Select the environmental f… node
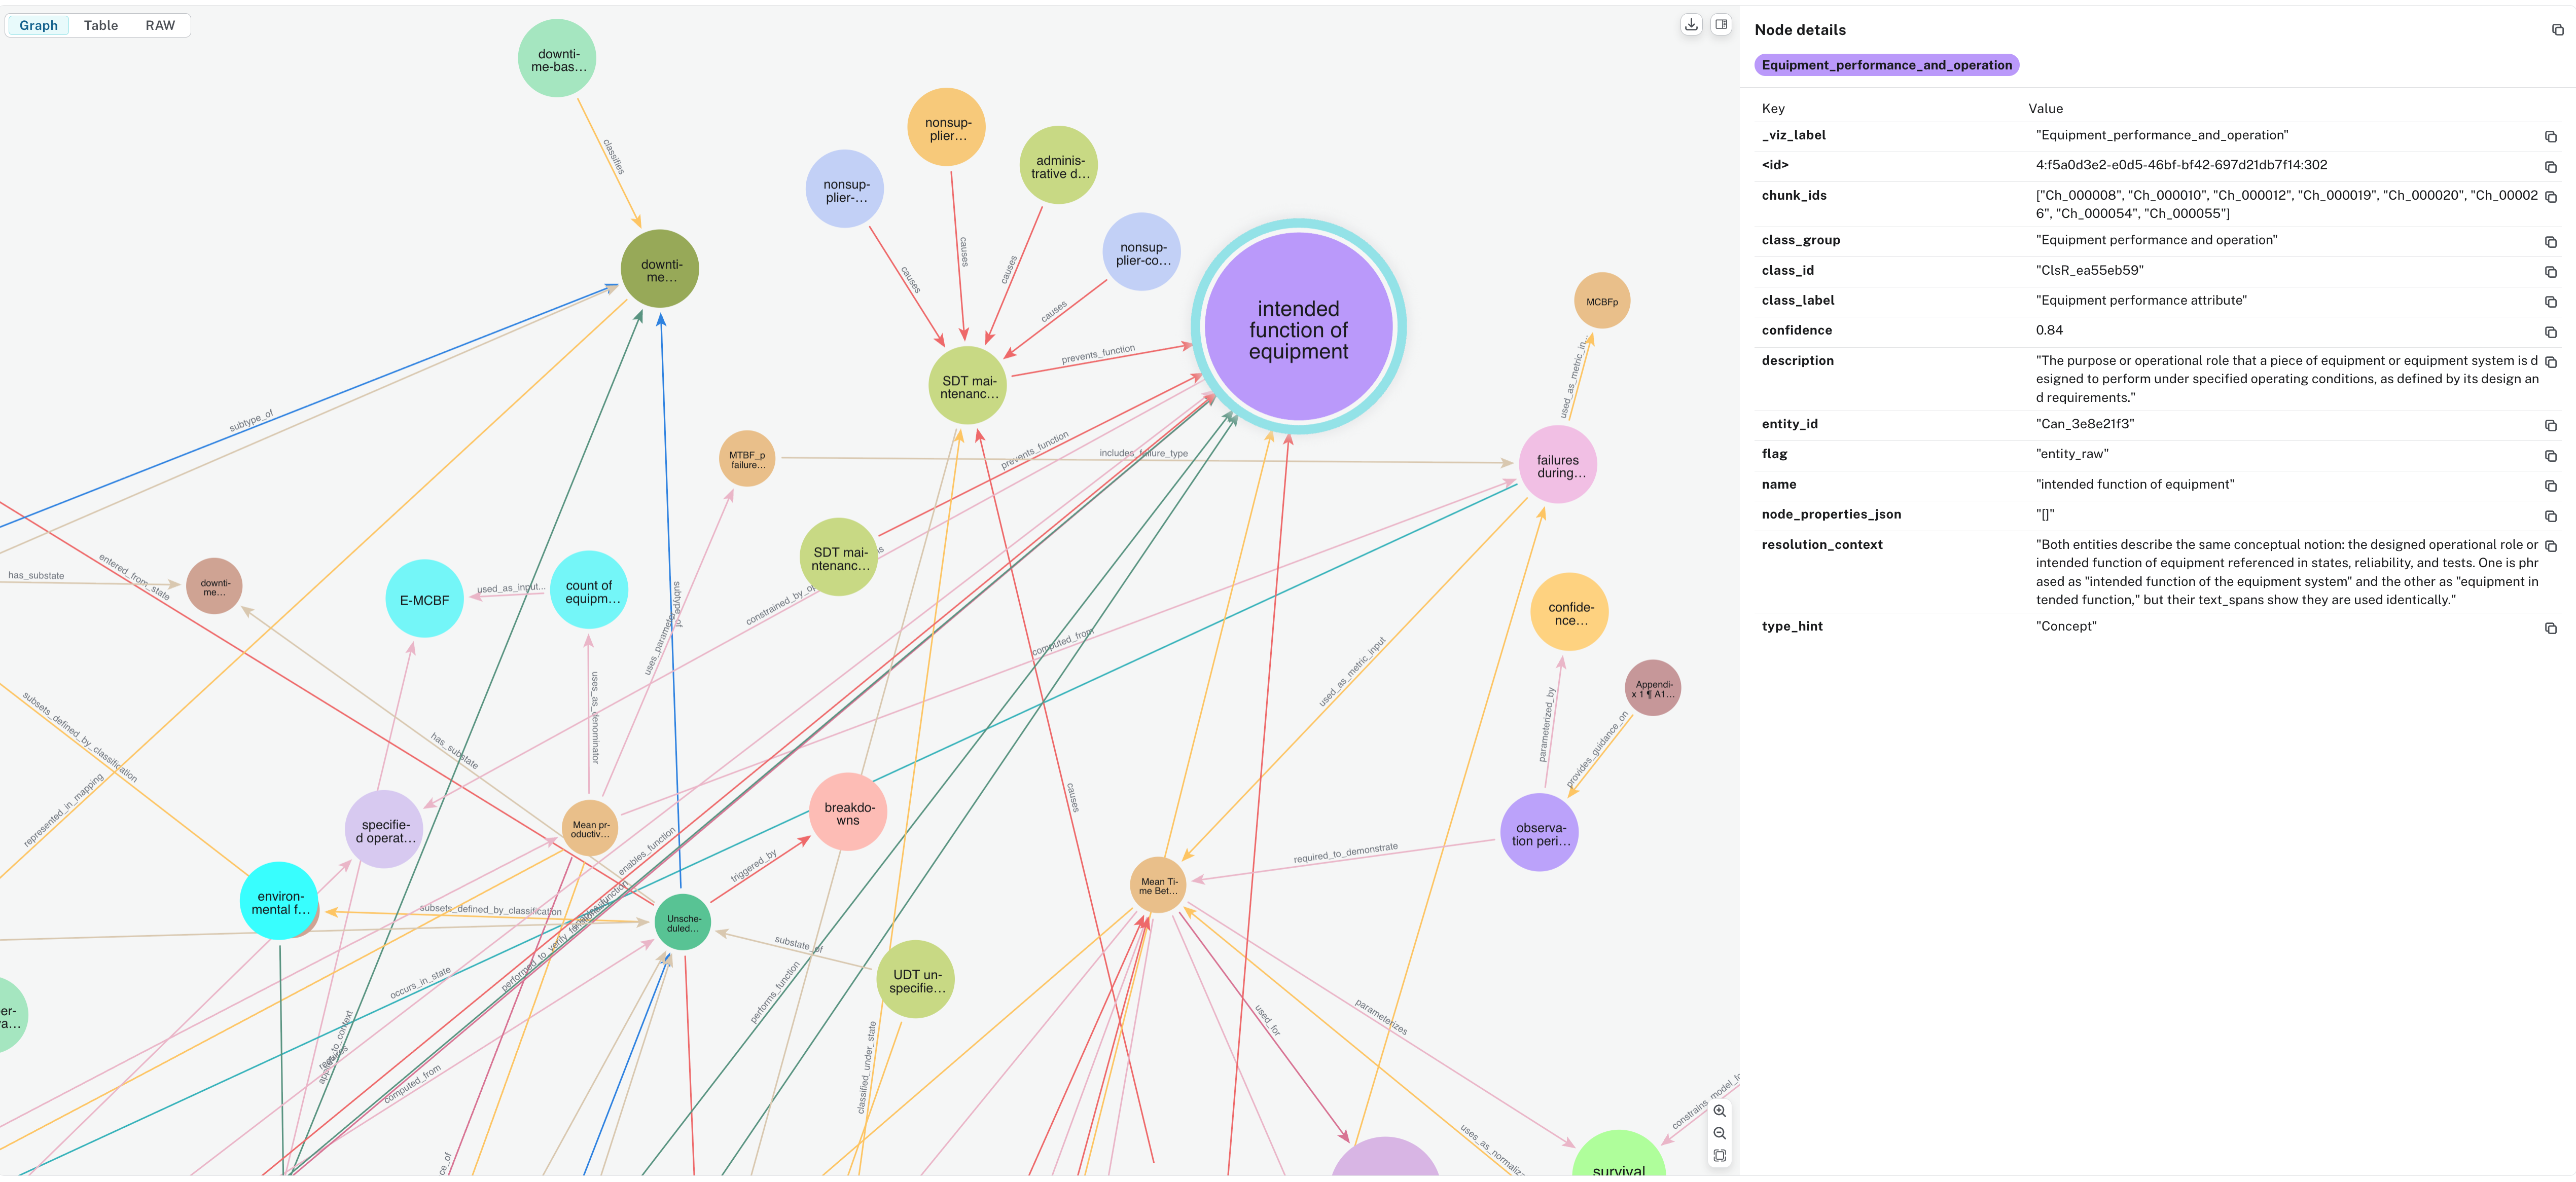Screen dimensions: 2576x1182 [279, 901]
